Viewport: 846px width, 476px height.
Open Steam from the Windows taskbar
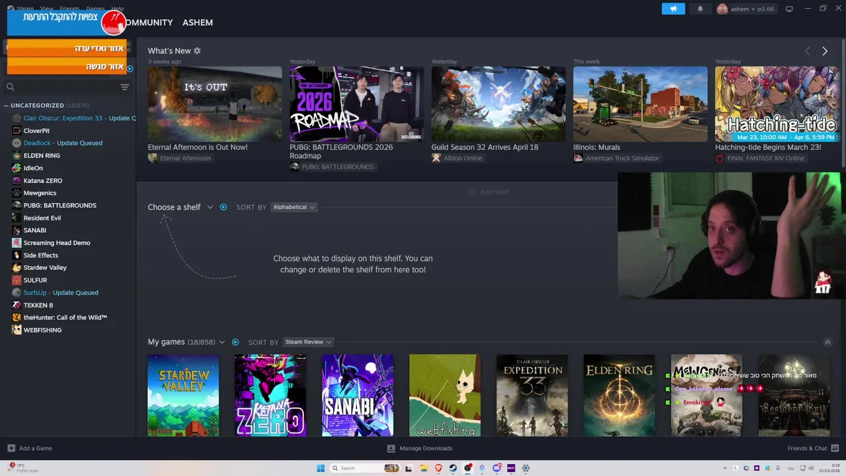pos(453,468)
